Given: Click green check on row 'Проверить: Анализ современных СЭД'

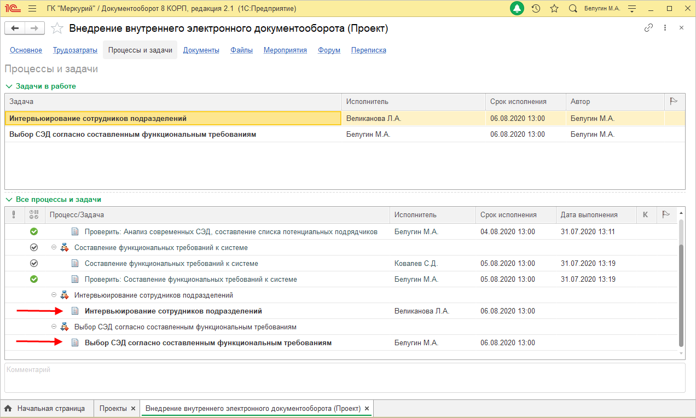Looking at the screenshot, I should [x=34, y=231].
